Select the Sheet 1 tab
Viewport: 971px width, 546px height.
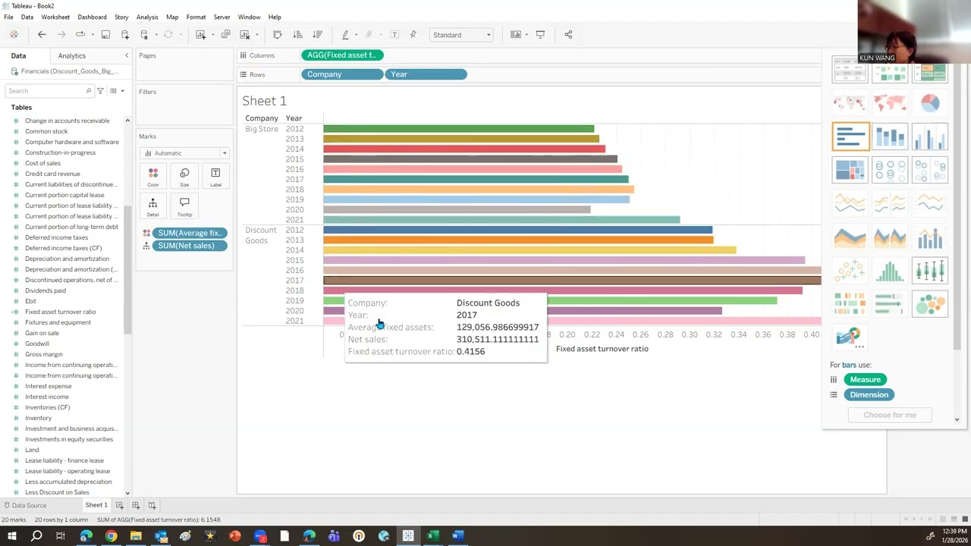[96, 505]
